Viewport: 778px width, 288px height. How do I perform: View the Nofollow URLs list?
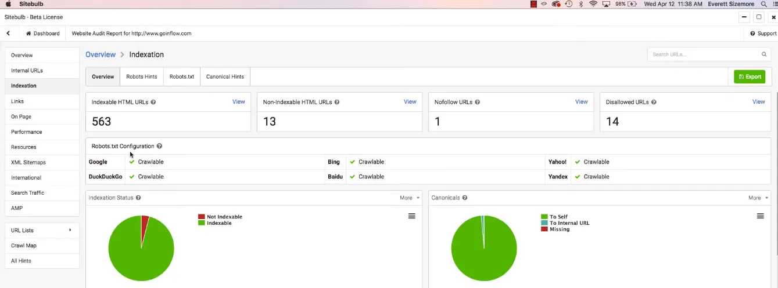[x=581, y=102]
